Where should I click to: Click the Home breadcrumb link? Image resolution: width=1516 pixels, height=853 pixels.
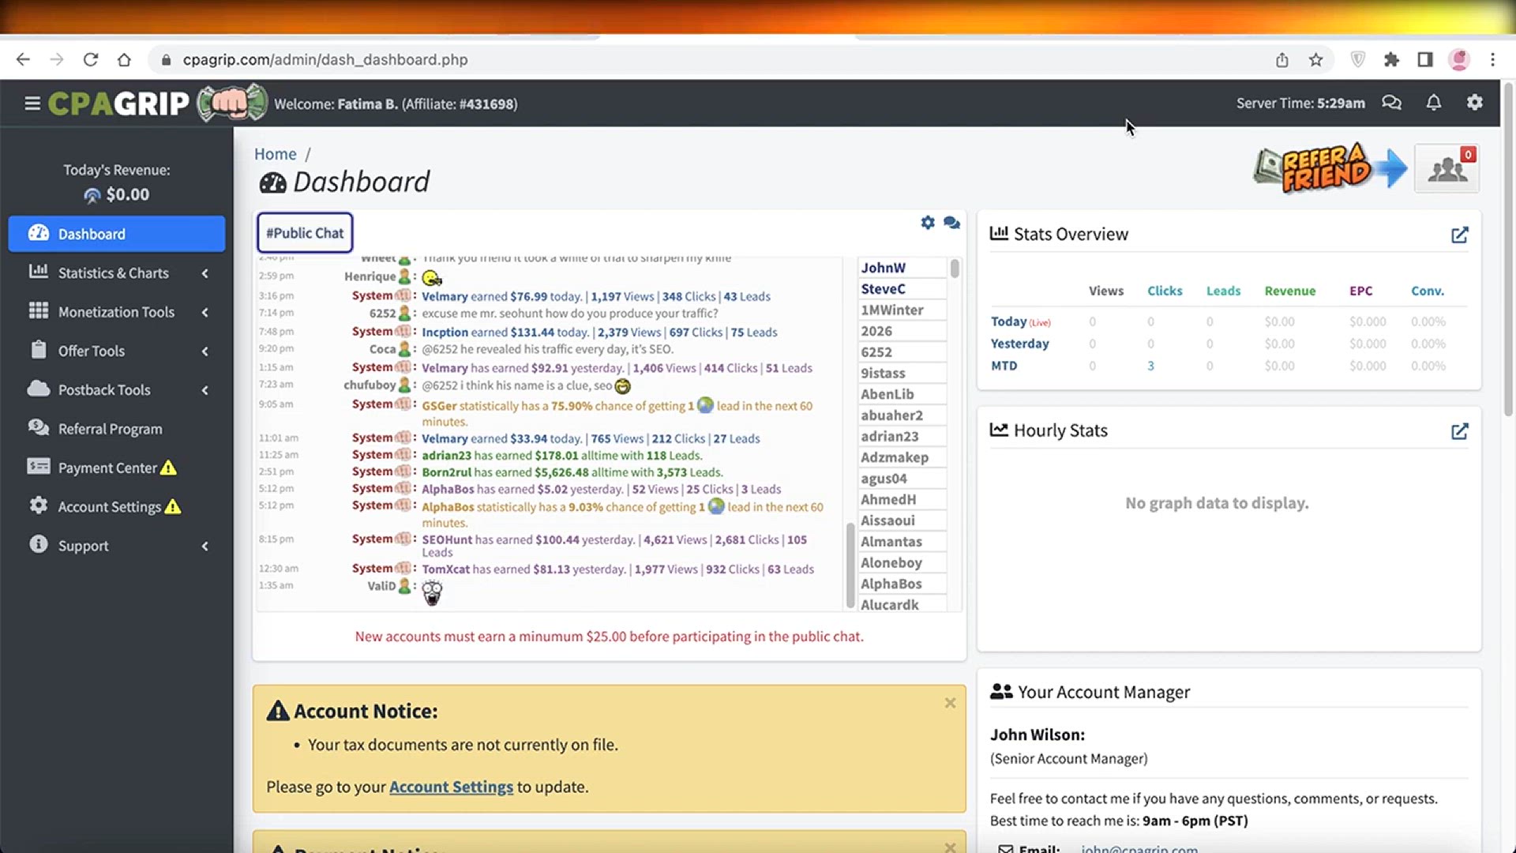pos(275,154)
